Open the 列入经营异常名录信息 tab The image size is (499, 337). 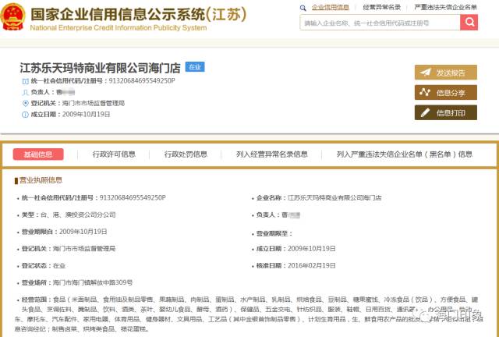272,154
